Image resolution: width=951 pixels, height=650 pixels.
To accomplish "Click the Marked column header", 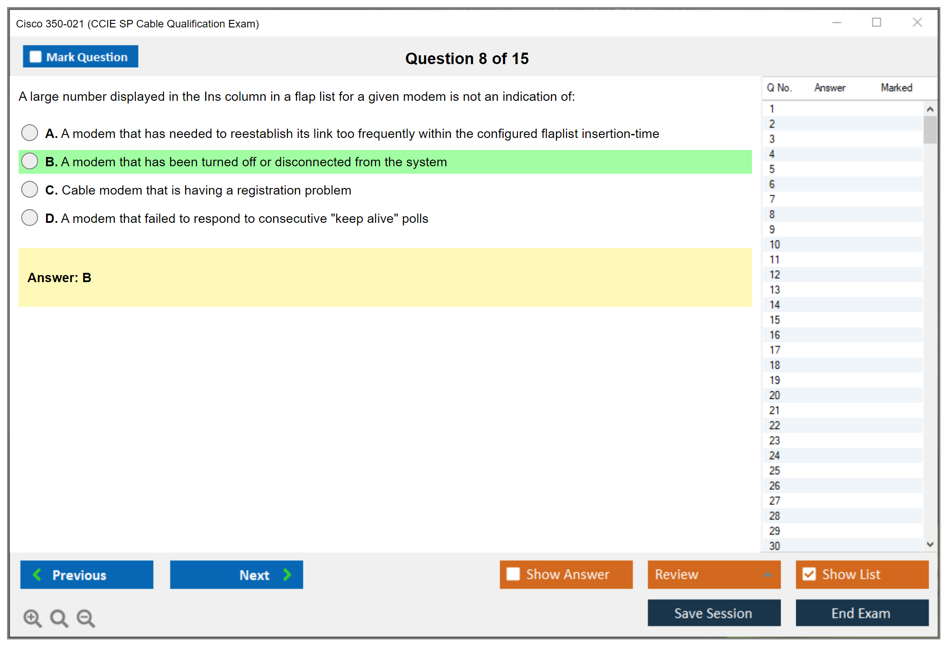I will (x=896, y=88).
